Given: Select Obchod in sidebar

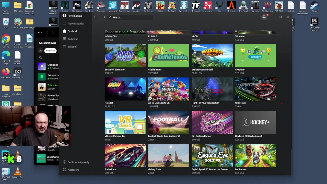Looking at the screenshot, I should (70, 31).
